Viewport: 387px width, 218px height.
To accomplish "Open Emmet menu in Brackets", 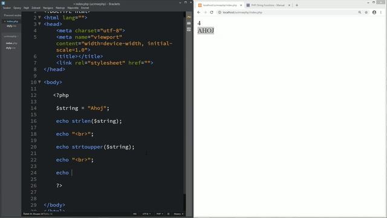I will tap(85, 8).
